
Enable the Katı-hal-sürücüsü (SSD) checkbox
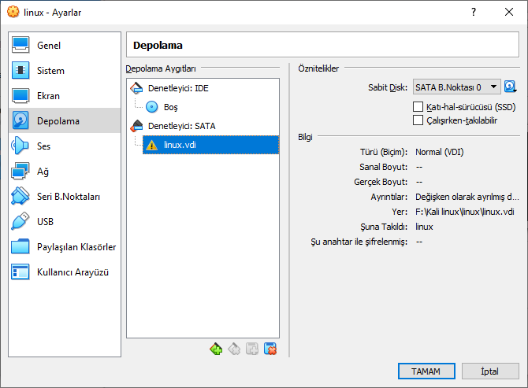[418, 107]
